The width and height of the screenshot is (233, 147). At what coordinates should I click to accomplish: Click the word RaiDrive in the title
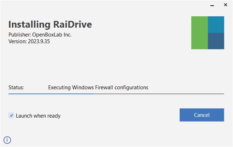coord(72,24)
